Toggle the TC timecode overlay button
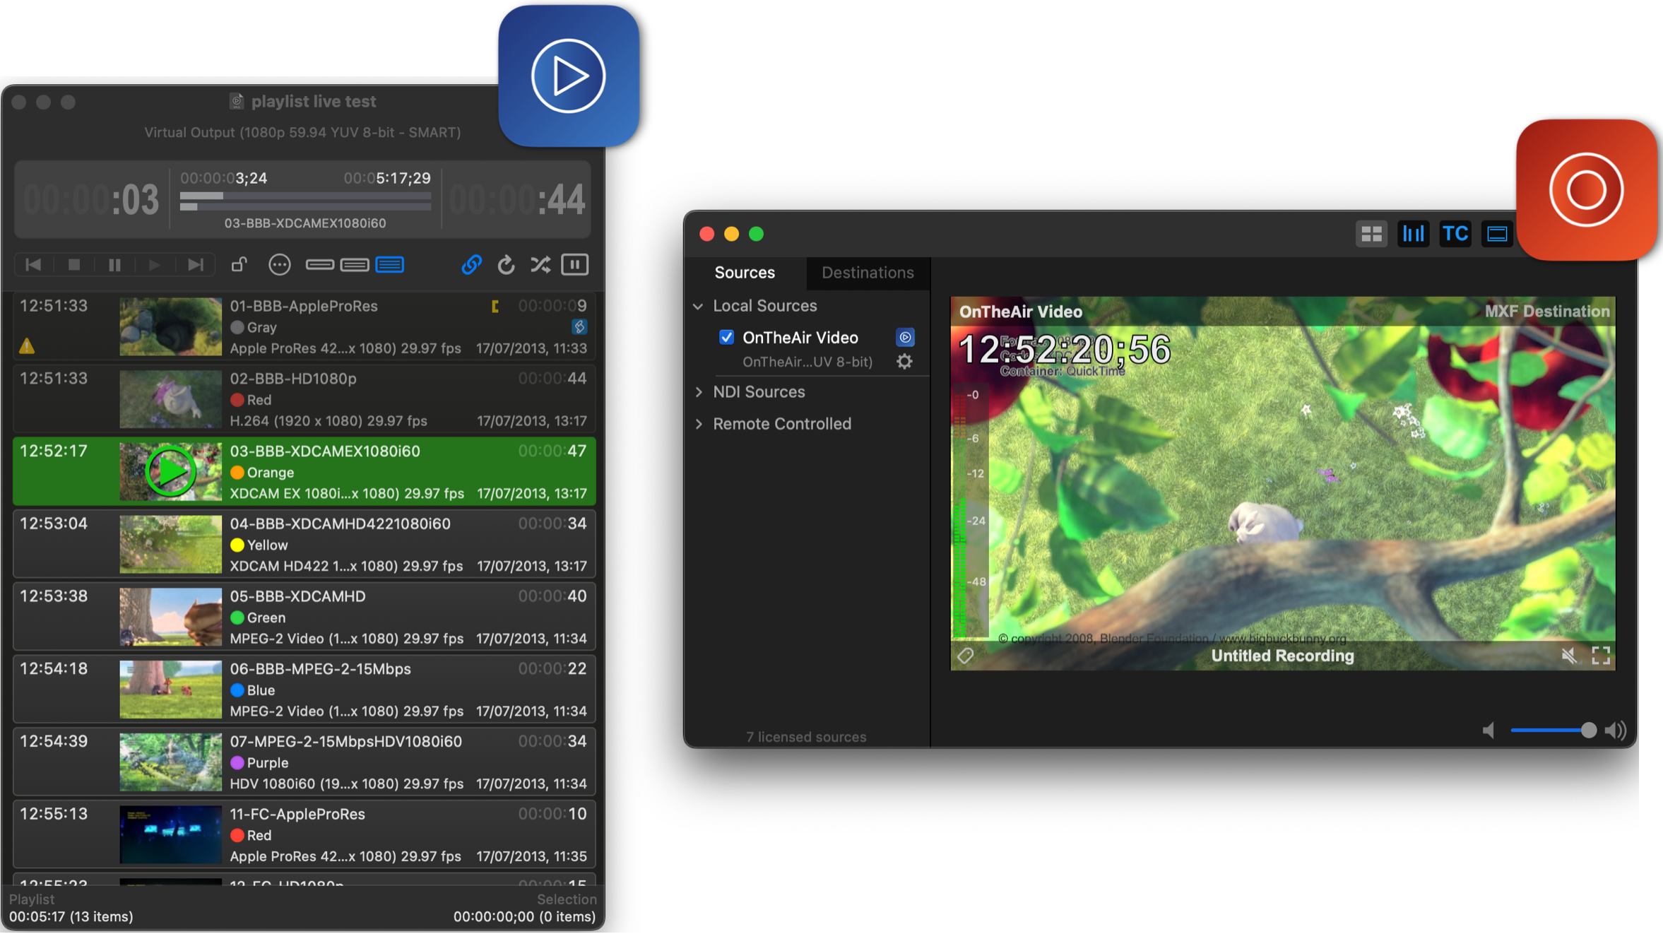Viewport: 1663px width, 934px height. click(x=1455, y=234)
